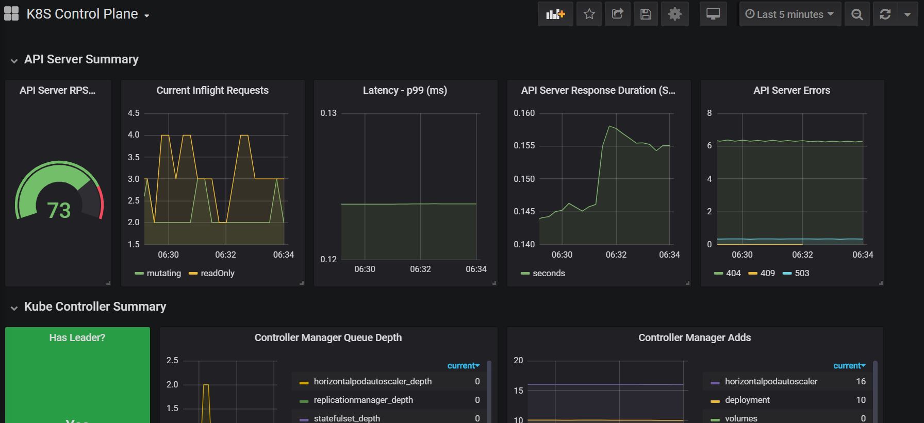
Task: Collapse the Kube Controller Summary row
Action: (95, 307)
